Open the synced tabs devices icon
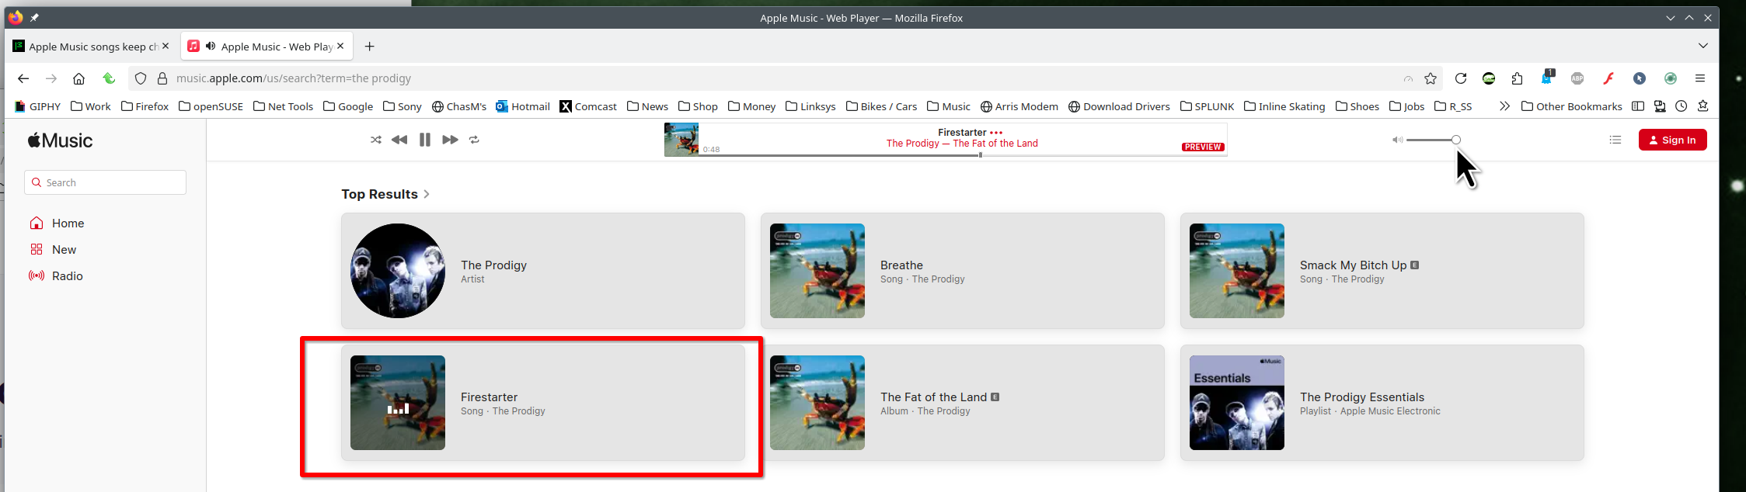 (x=1660, y=106)
